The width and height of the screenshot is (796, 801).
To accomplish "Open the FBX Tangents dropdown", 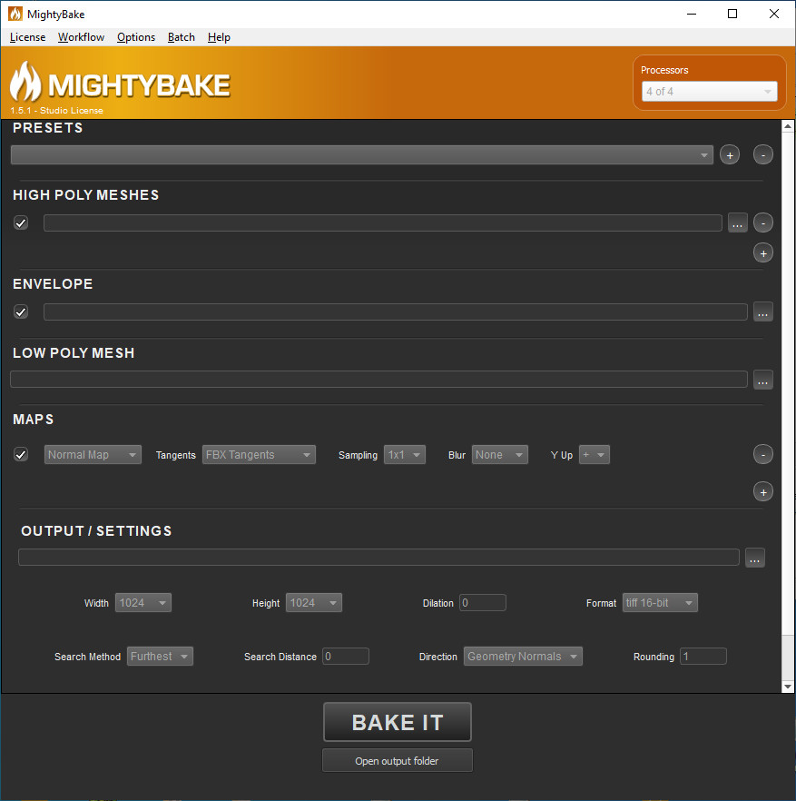I will point(259,455).
